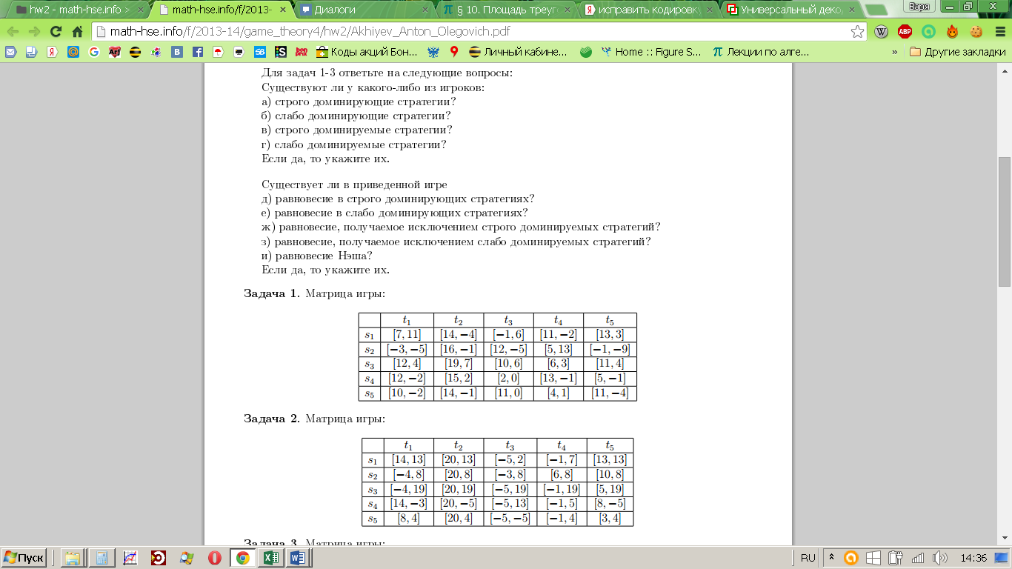
Task: Open the 'Home :: Figure S...' bookmark
Action: 651,52
